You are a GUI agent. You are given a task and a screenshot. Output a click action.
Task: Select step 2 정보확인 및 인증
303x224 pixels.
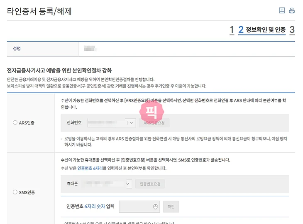[262, 30]
